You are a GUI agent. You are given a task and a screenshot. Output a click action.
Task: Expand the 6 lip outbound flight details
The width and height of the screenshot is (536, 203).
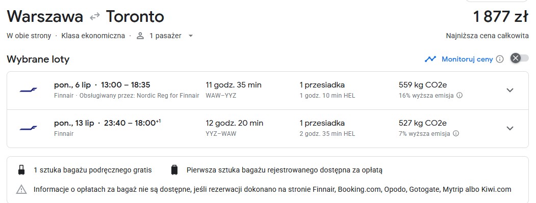(x=509, y=91)
